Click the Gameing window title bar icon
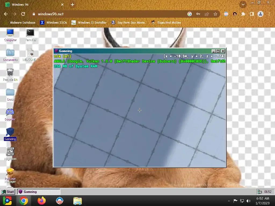275x206 pixels. click(x=56, y=51)
